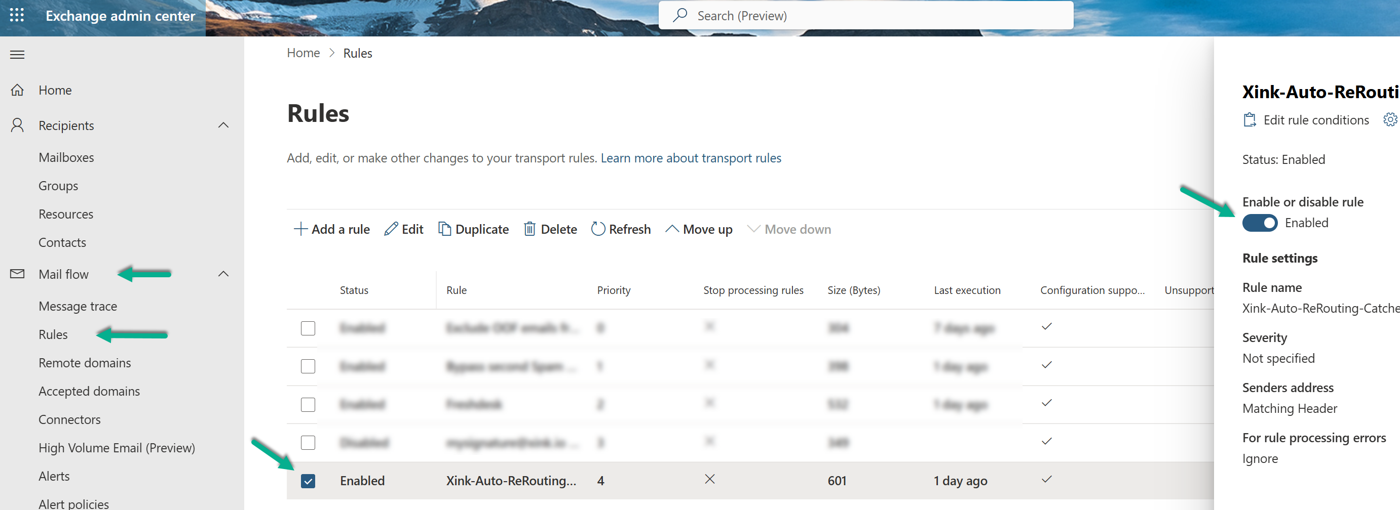
Task: Click the Configuration support column header
Action: pyautogui.click(x=1092, y=290)
